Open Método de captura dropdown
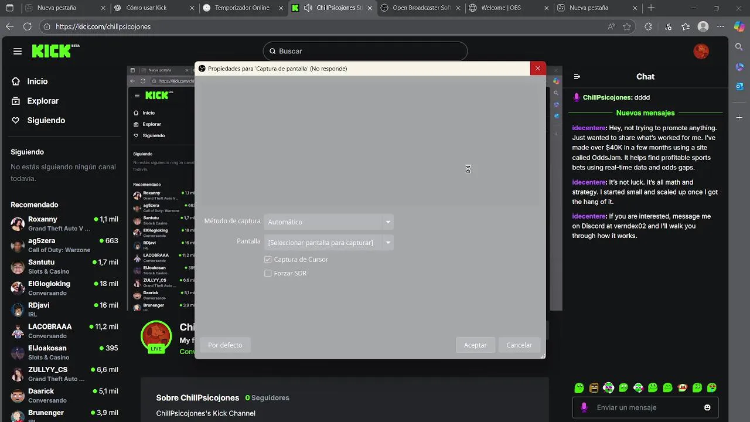The width and height of the screenshot is (750, 422). click(329, 222)
